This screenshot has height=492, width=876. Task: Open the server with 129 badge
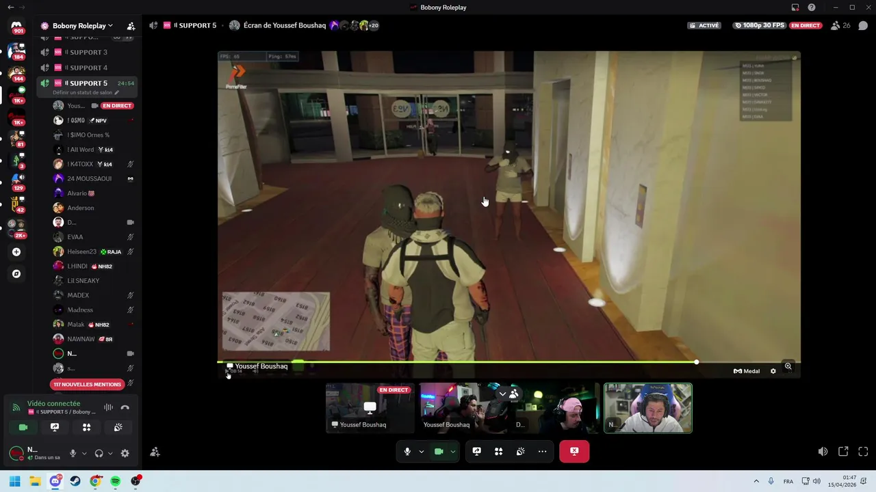16,182
